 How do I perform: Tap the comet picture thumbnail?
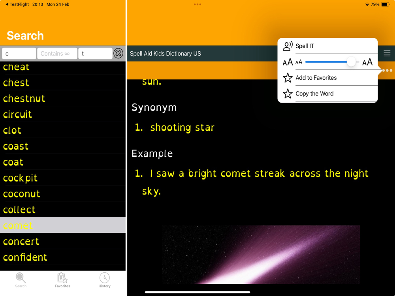(261, 255)
